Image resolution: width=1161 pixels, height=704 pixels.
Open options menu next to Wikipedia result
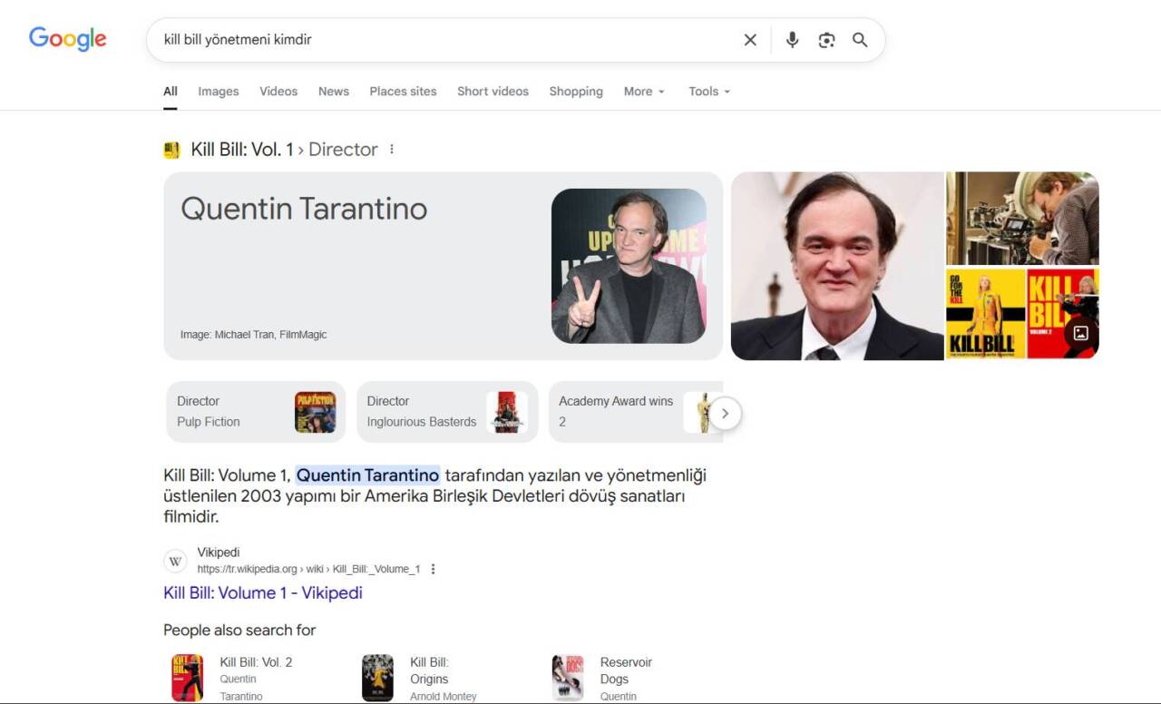(433, 568)
